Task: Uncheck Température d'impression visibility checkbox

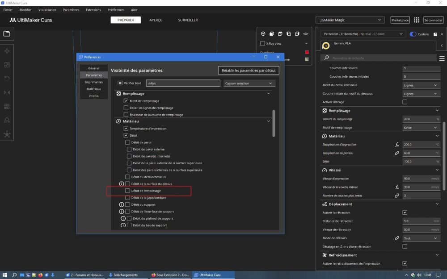Action: point(126,129)
